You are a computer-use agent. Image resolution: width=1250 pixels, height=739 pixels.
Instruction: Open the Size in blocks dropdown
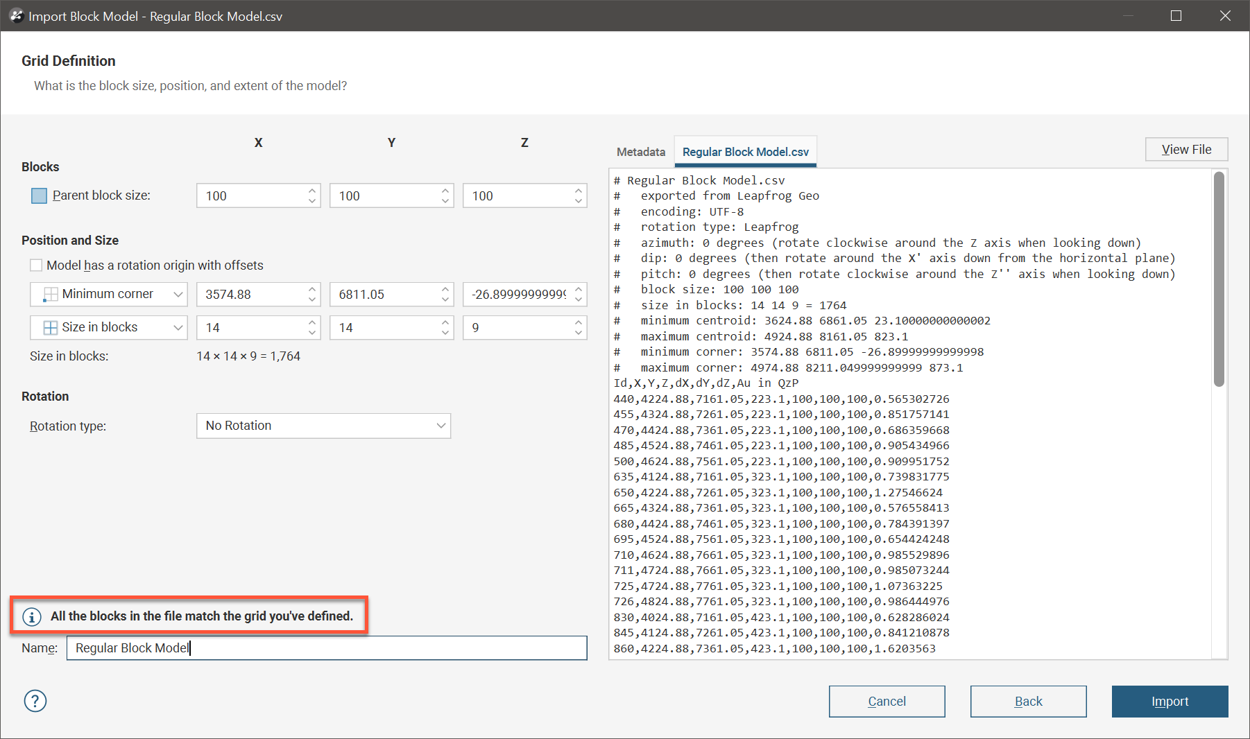(109, 327)
